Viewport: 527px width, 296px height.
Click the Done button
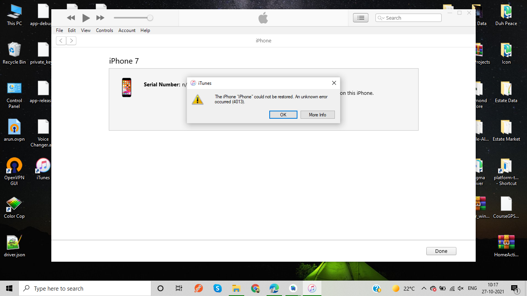(x=441, y=251)
